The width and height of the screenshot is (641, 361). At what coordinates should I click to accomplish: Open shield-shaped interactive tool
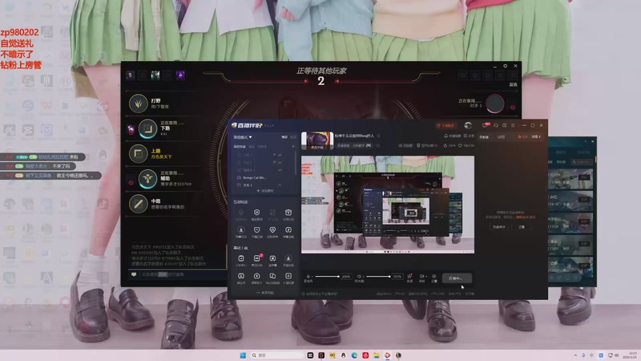coord(256,232)
